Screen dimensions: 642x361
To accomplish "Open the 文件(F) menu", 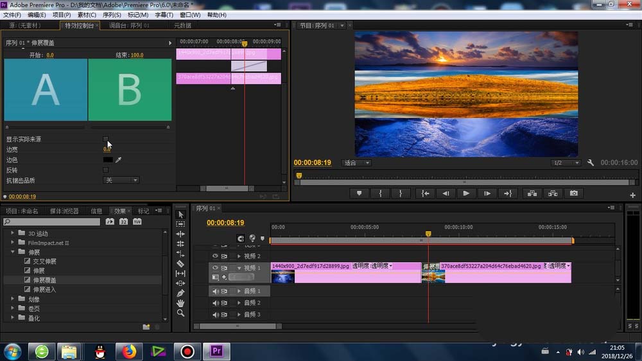I will (12, 15).
